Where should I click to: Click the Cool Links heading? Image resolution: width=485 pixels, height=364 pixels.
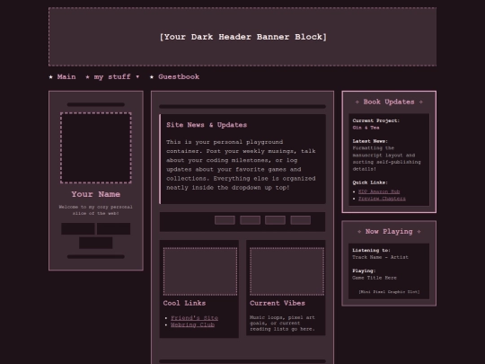(184, 303)
